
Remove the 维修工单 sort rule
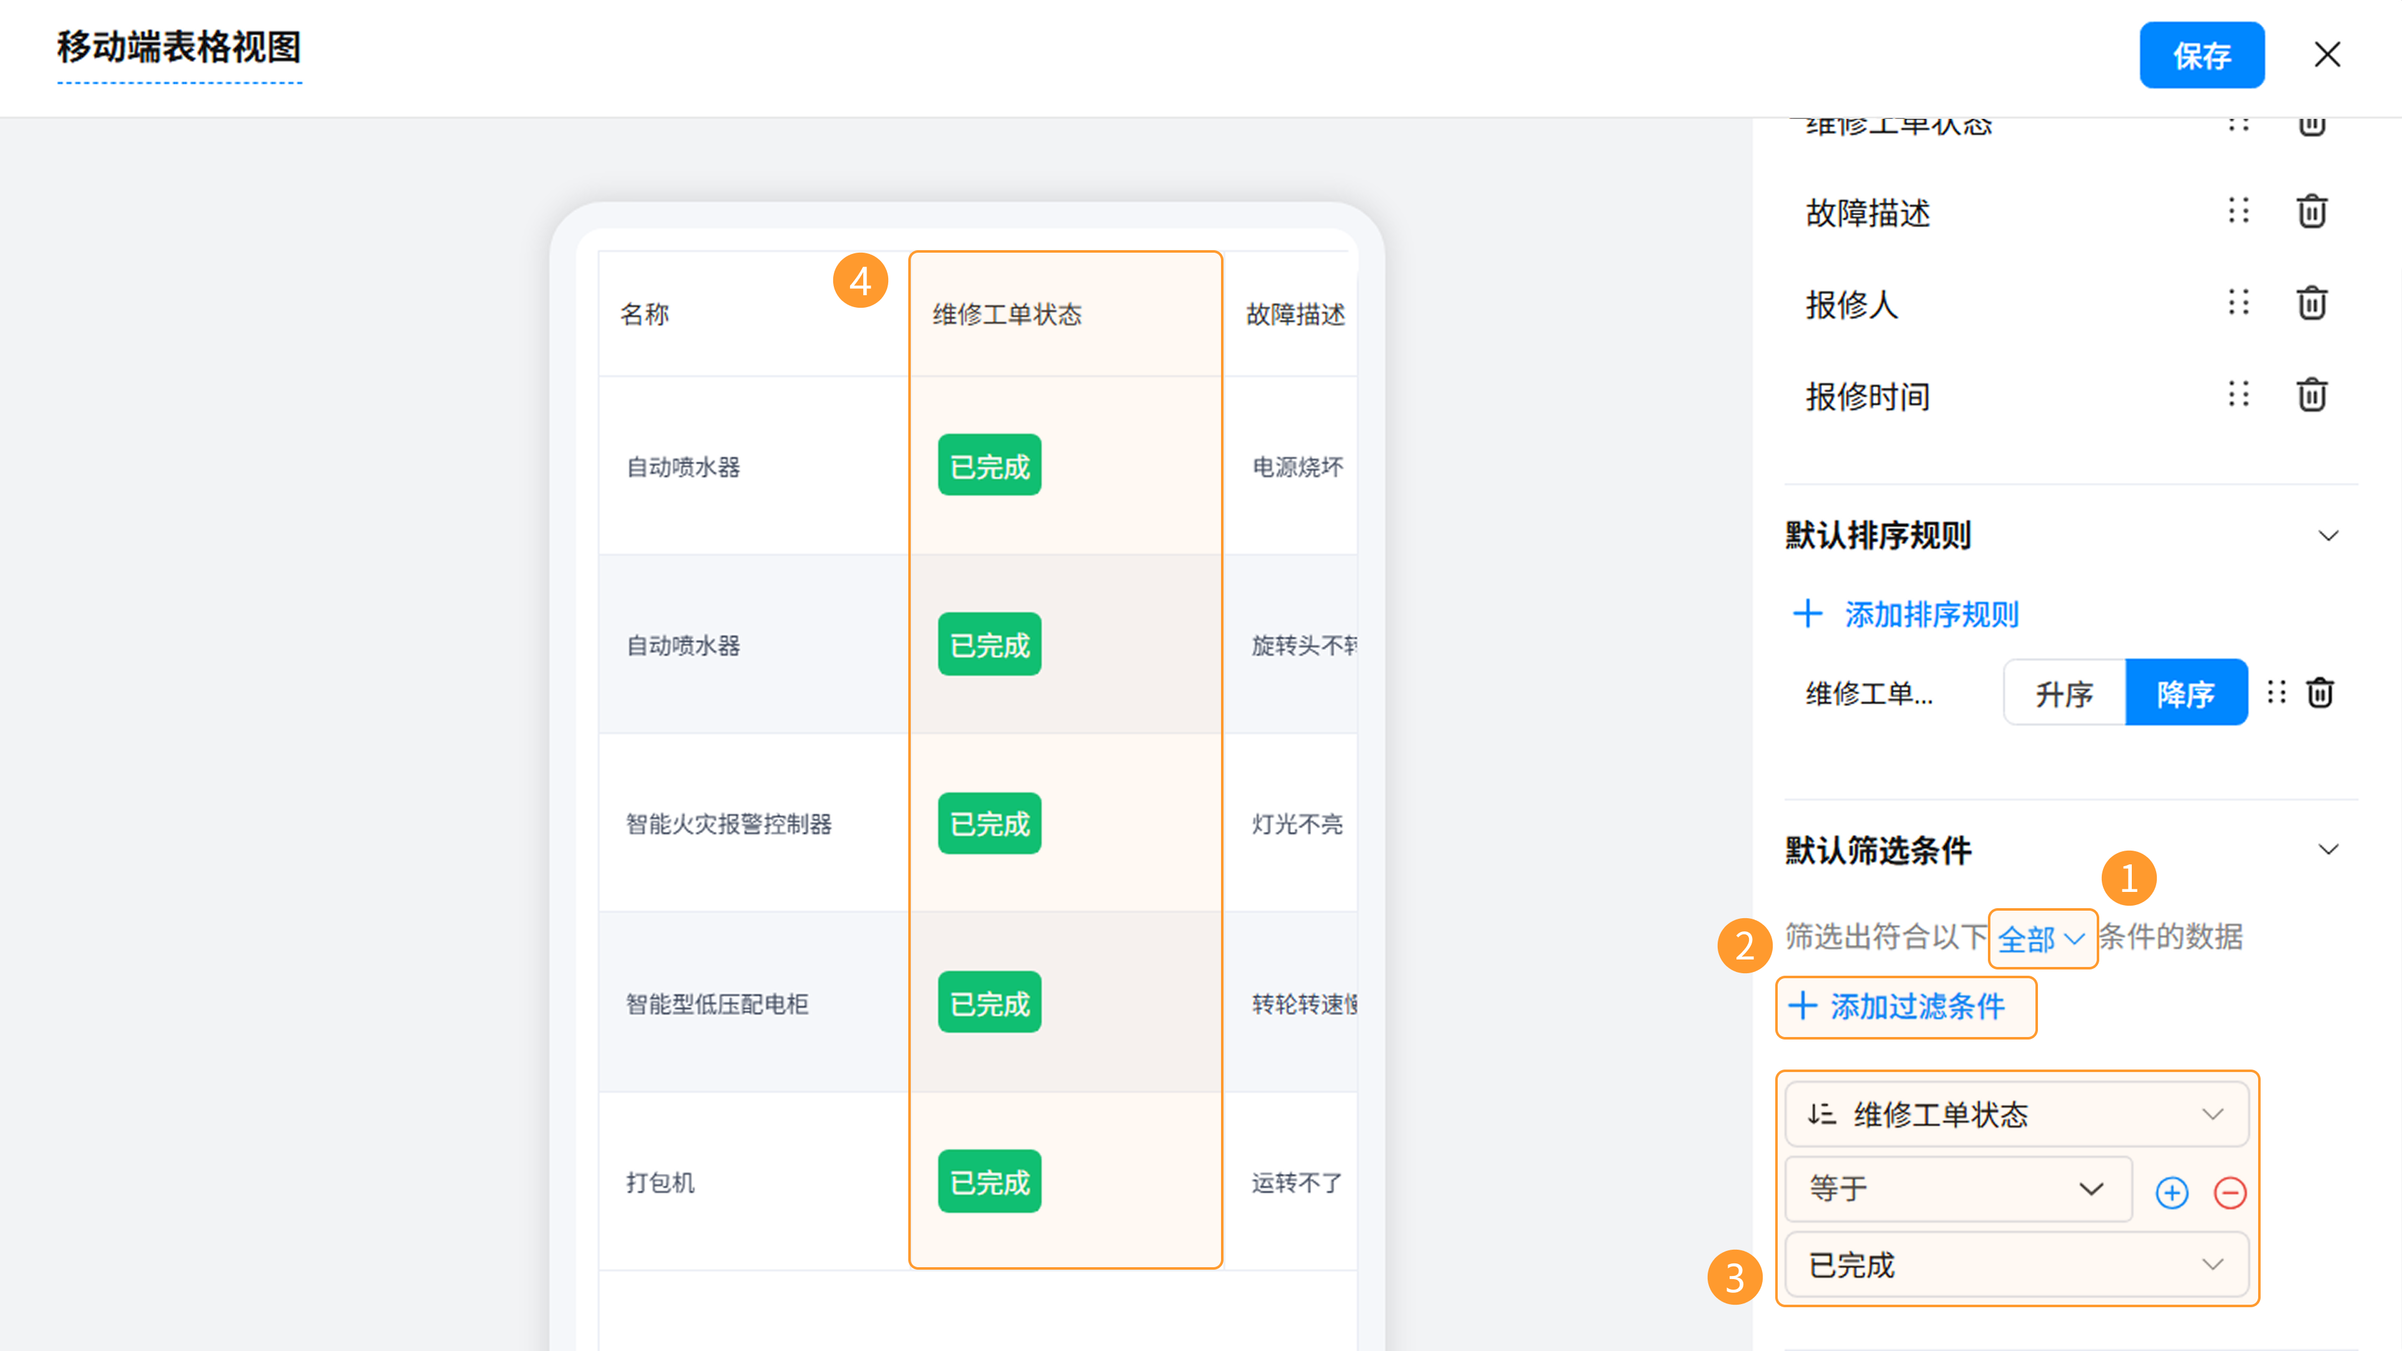tap(2319, 693)
